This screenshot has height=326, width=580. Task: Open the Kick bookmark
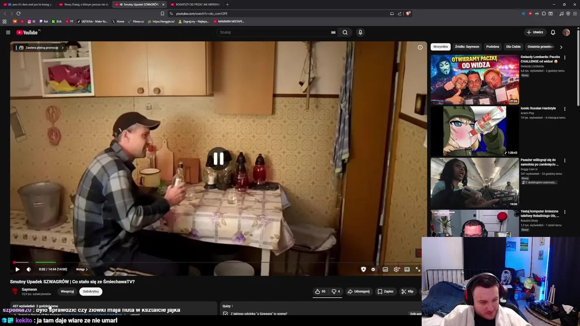point(56,21)
